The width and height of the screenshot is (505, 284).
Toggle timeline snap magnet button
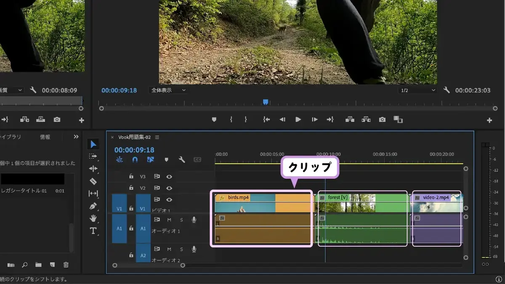click(x=135, y=160)
